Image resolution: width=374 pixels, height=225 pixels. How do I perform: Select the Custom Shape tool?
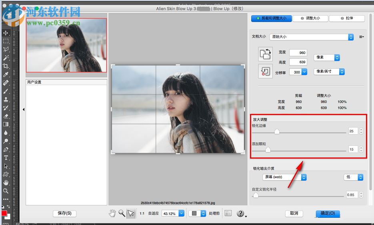pyautogui.click(x=6, y=174)
